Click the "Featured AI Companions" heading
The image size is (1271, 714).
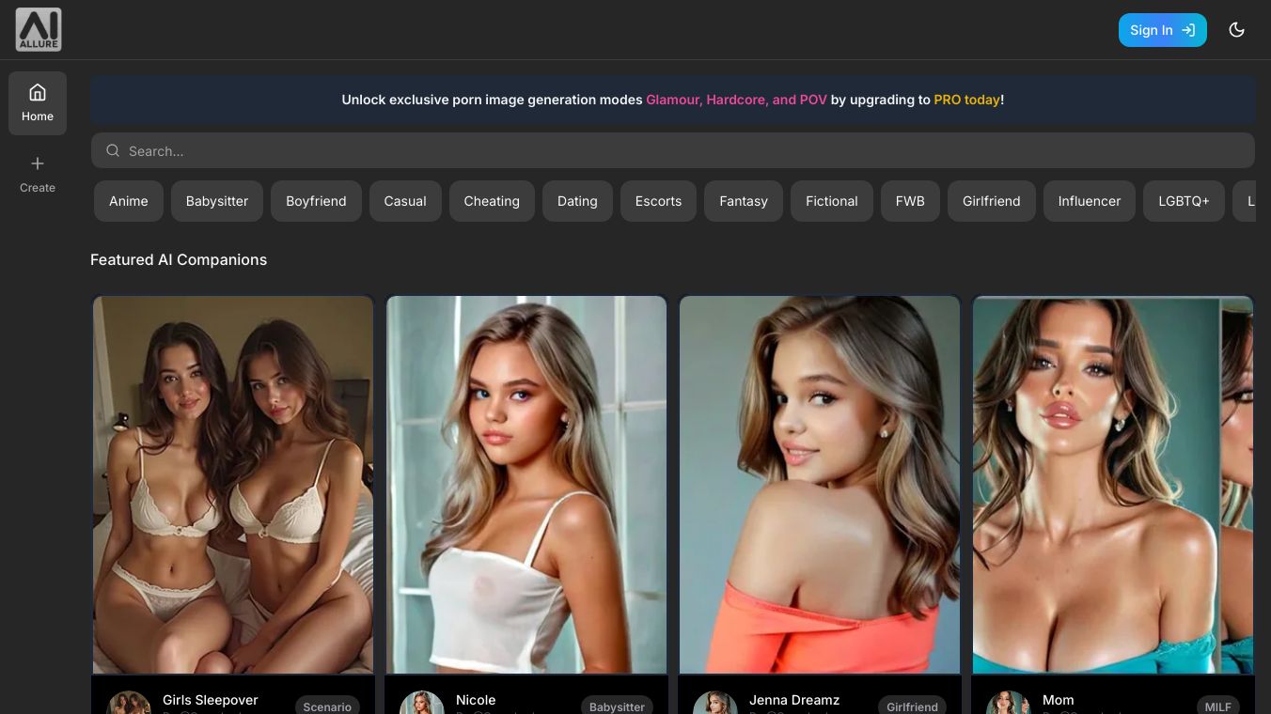click(179, 259)
